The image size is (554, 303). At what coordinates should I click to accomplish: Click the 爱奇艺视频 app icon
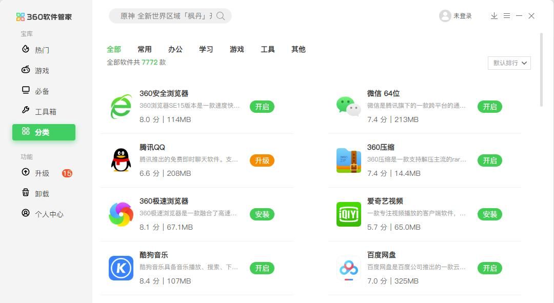click(348, 214)
